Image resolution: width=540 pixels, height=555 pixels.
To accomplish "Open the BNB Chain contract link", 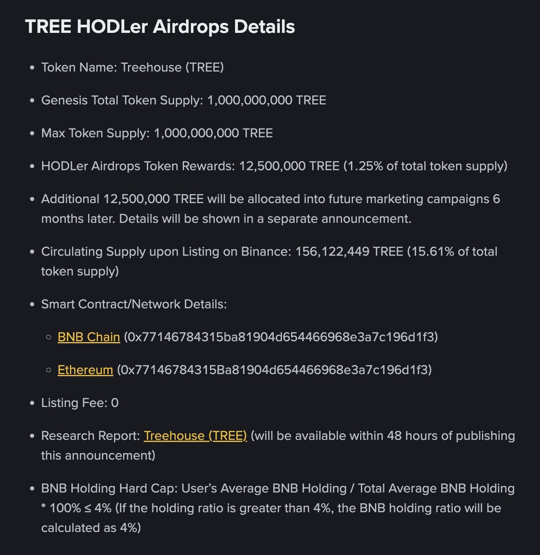I will 89,337.
